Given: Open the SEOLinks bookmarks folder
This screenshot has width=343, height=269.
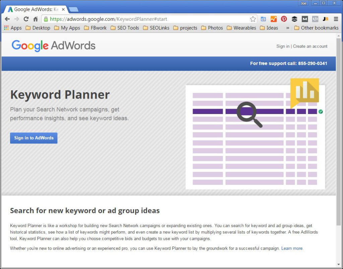Looking at the screenshot, I should pyautogui.click(x=156, y=28).
